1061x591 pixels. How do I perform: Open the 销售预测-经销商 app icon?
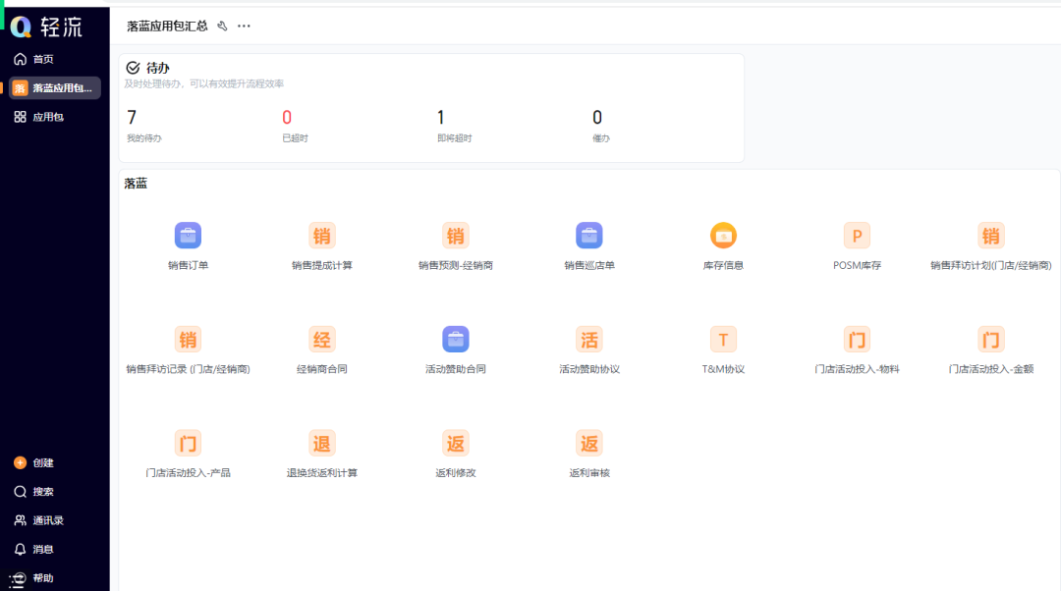click(x=456, y=236)
